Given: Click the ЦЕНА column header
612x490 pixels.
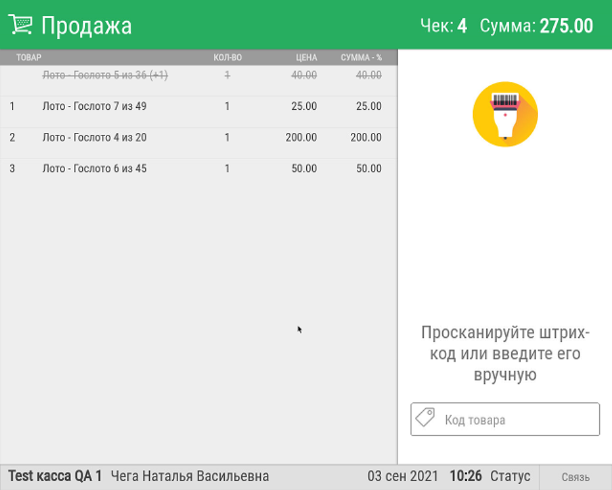Looking at the screenshot, I should (x=306, y=57).
